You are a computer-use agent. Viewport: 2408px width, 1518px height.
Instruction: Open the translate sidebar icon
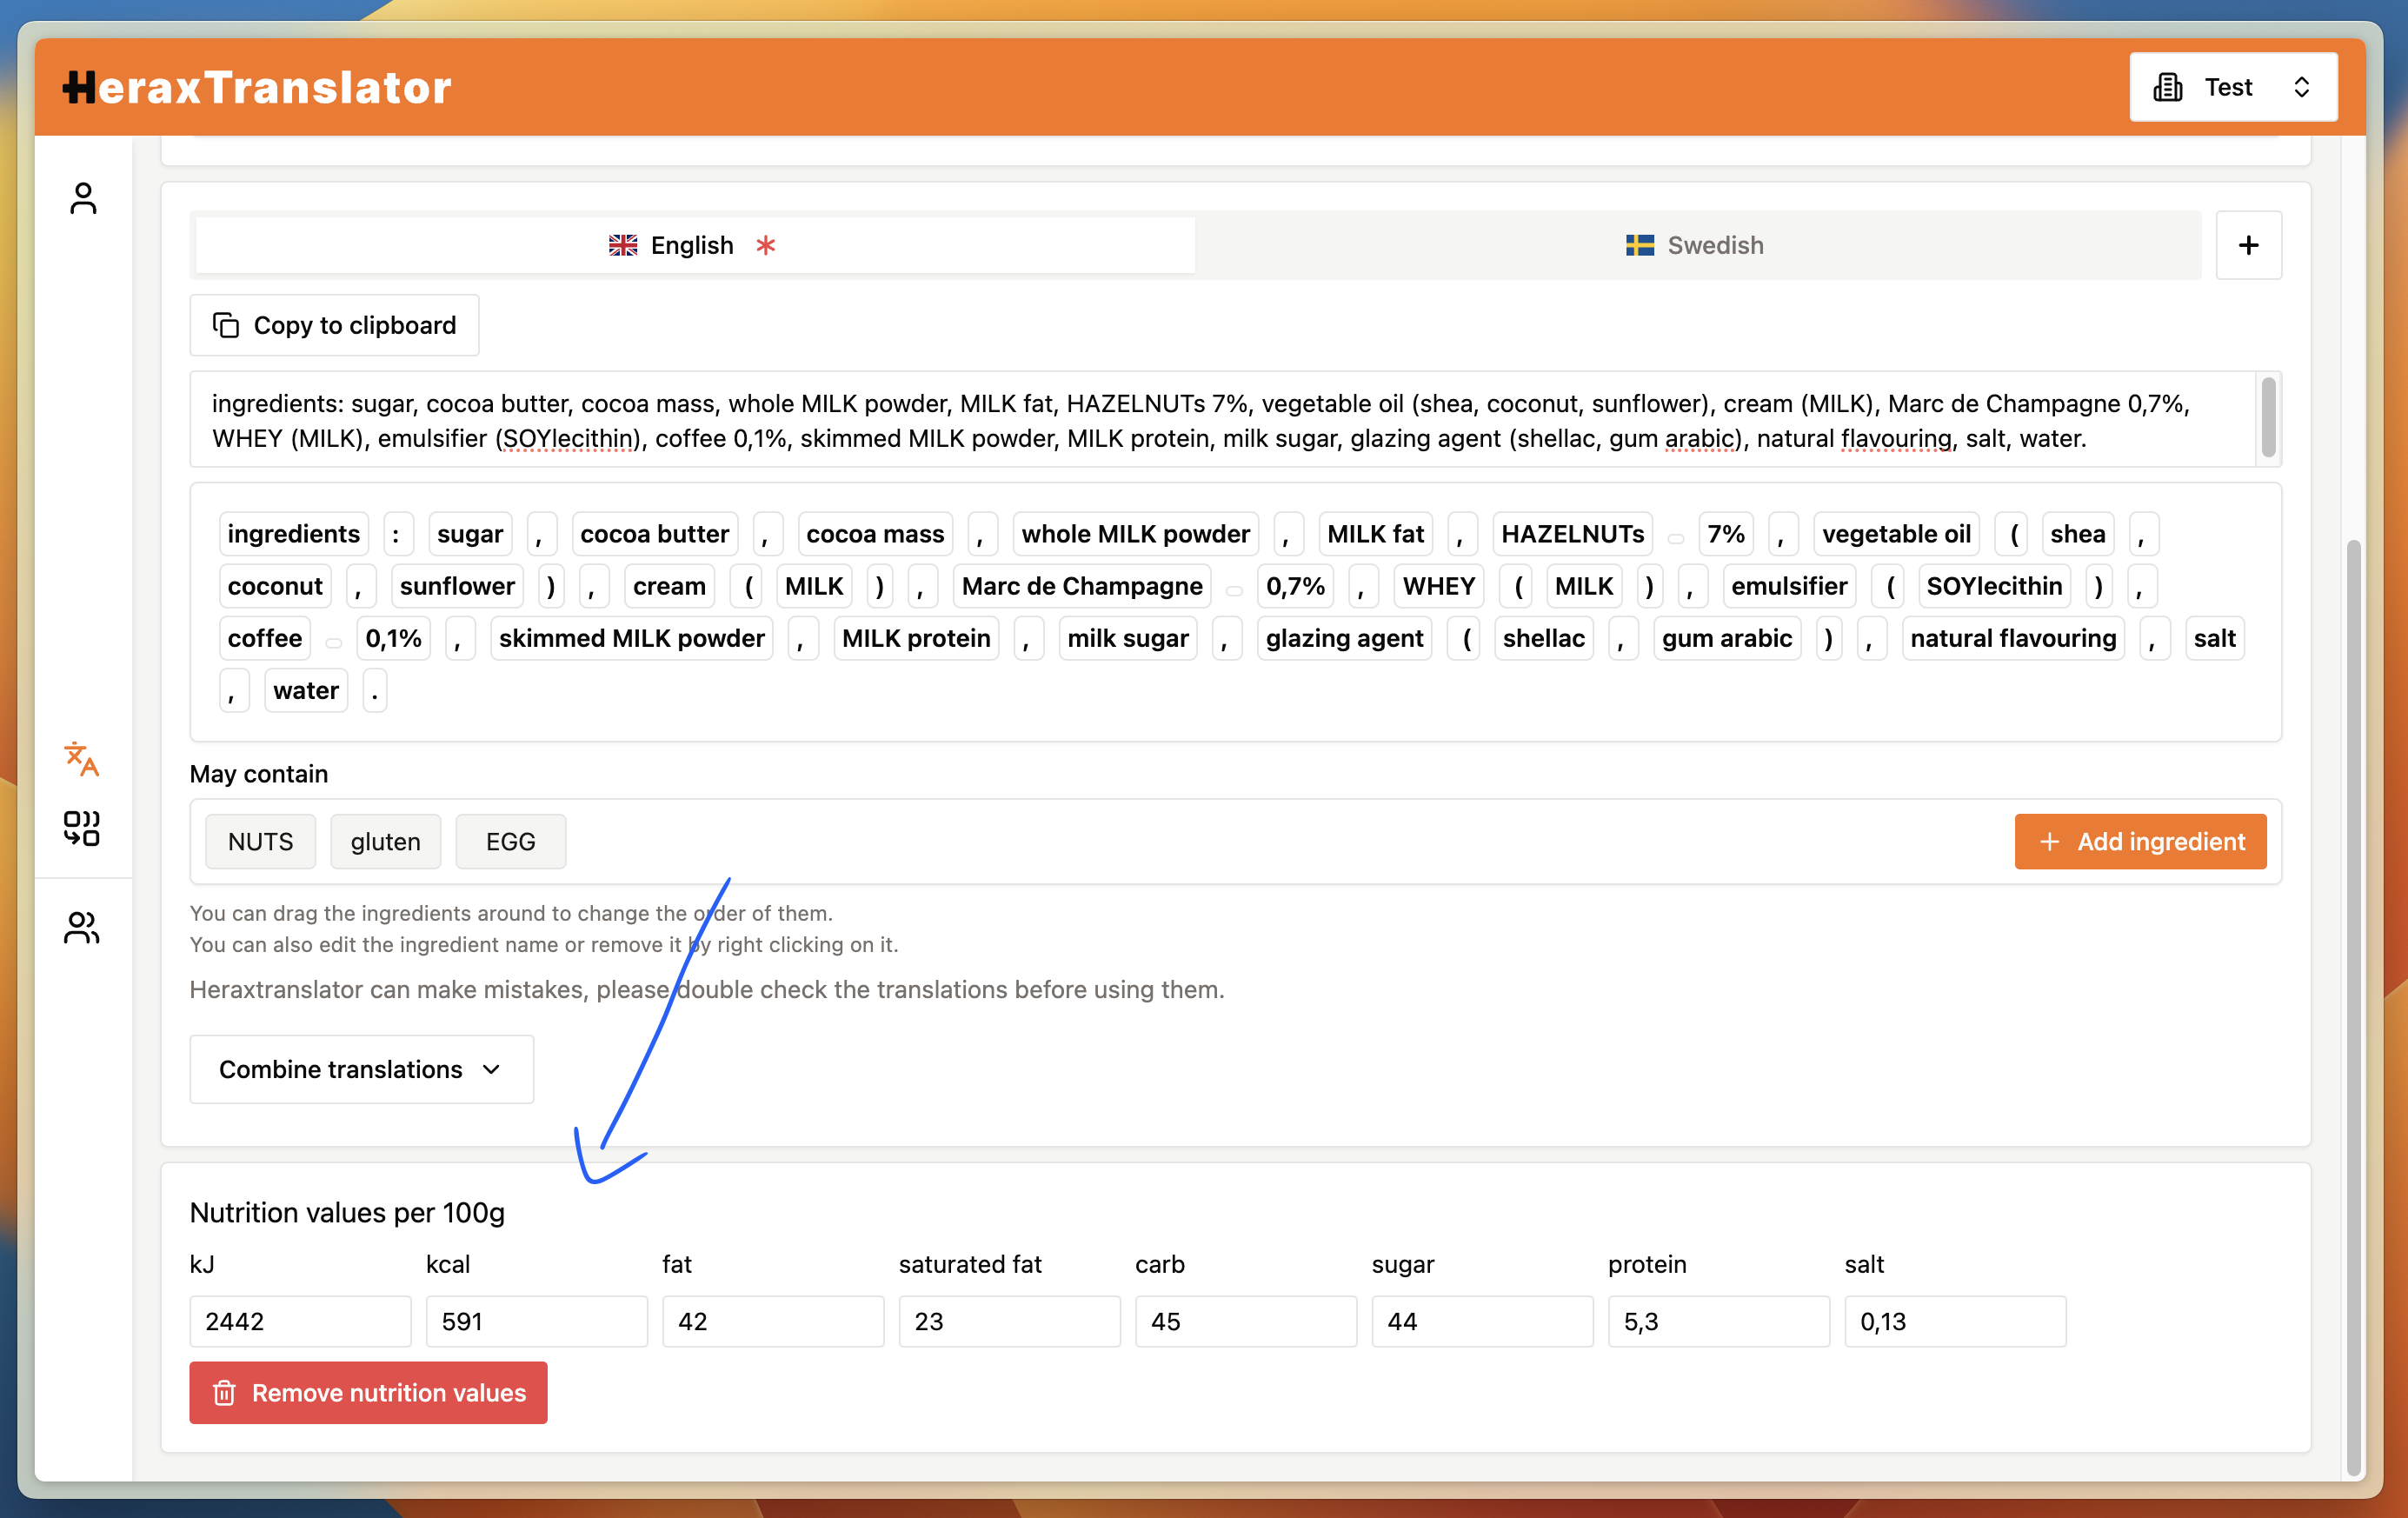[x=82, y=759]
